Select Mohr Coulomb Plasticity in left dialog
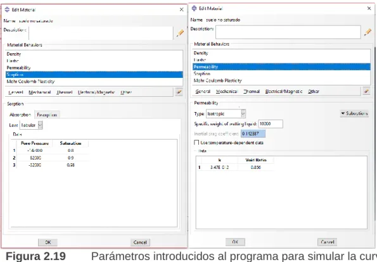The width and height of the screenshot is (377, 262). tap(94, 82)
